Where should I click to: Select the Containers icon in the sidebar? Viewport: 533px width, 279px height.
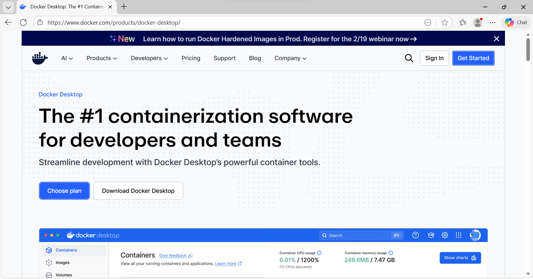click(49, 250)
